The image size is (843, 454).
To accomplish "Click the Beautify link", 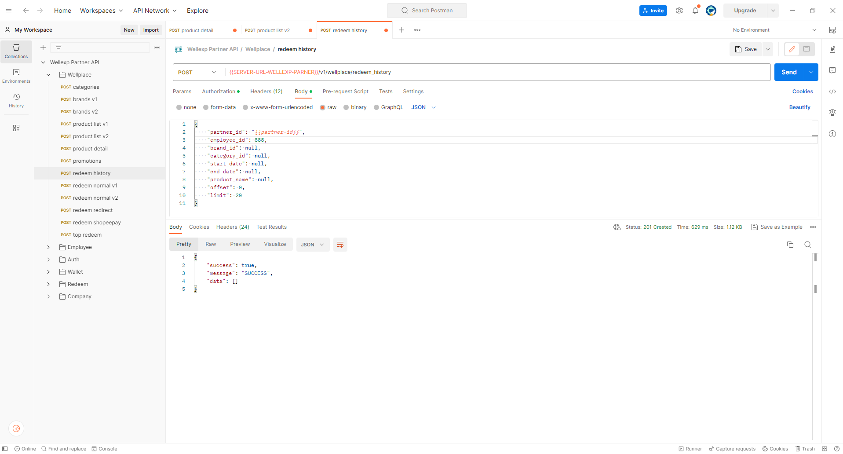I will pyautogui.click(x=799, y=107).
